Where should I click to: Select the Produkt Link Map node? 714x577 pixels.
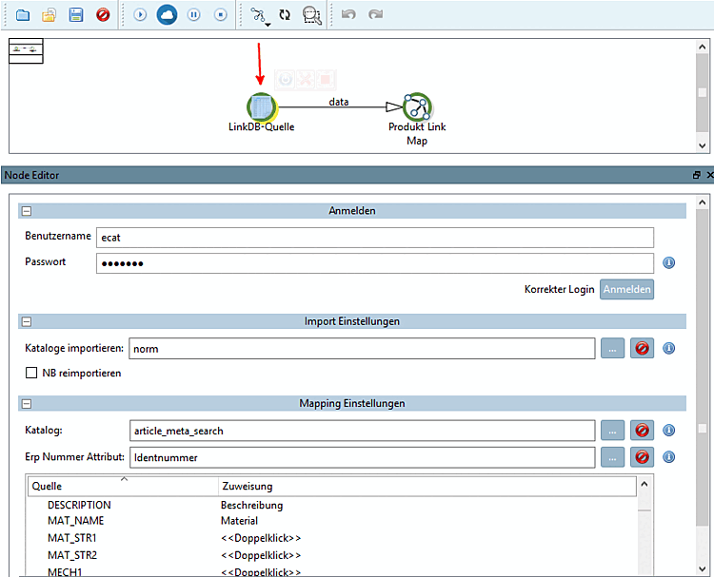(x=417, y=107)
